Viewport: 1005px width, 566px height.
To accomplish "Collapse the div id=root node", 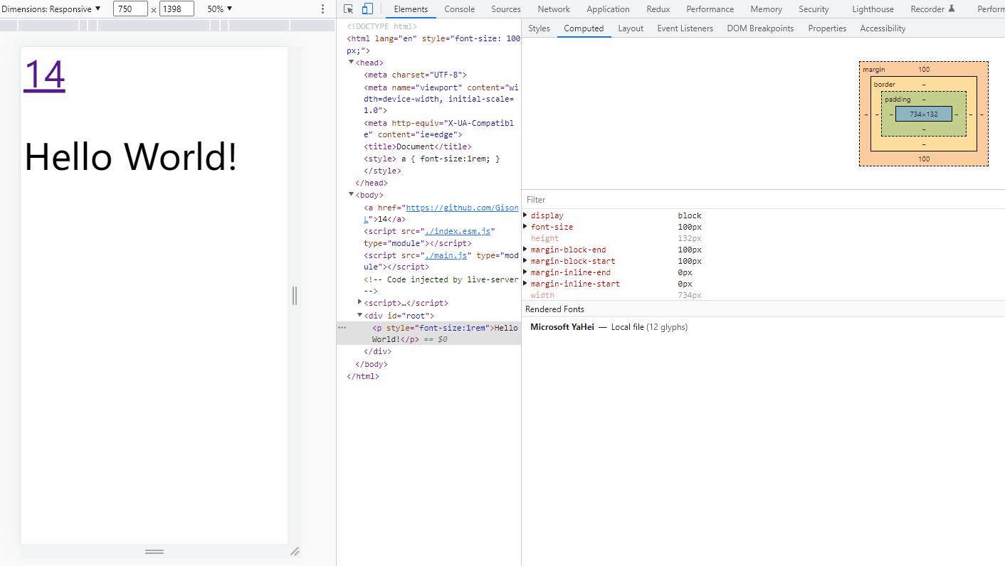I will tap(359, 315).
